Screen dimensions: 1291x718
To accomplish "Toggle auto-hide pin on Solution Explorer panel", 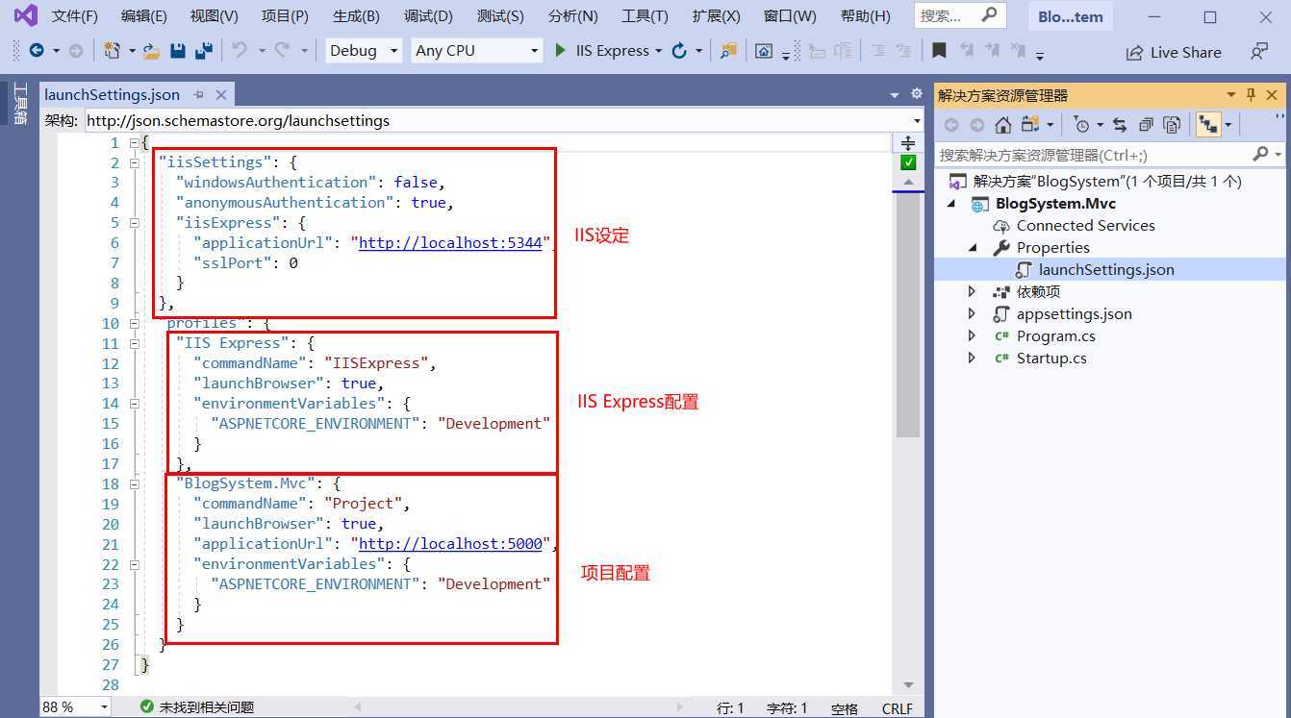I will [x=1251, y=94].
